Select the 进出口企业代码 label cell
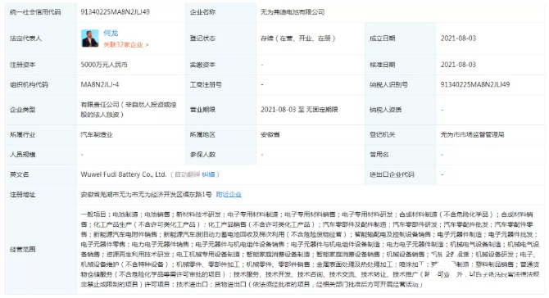Viewport: 549px width, 298px height. pos(401,174)
